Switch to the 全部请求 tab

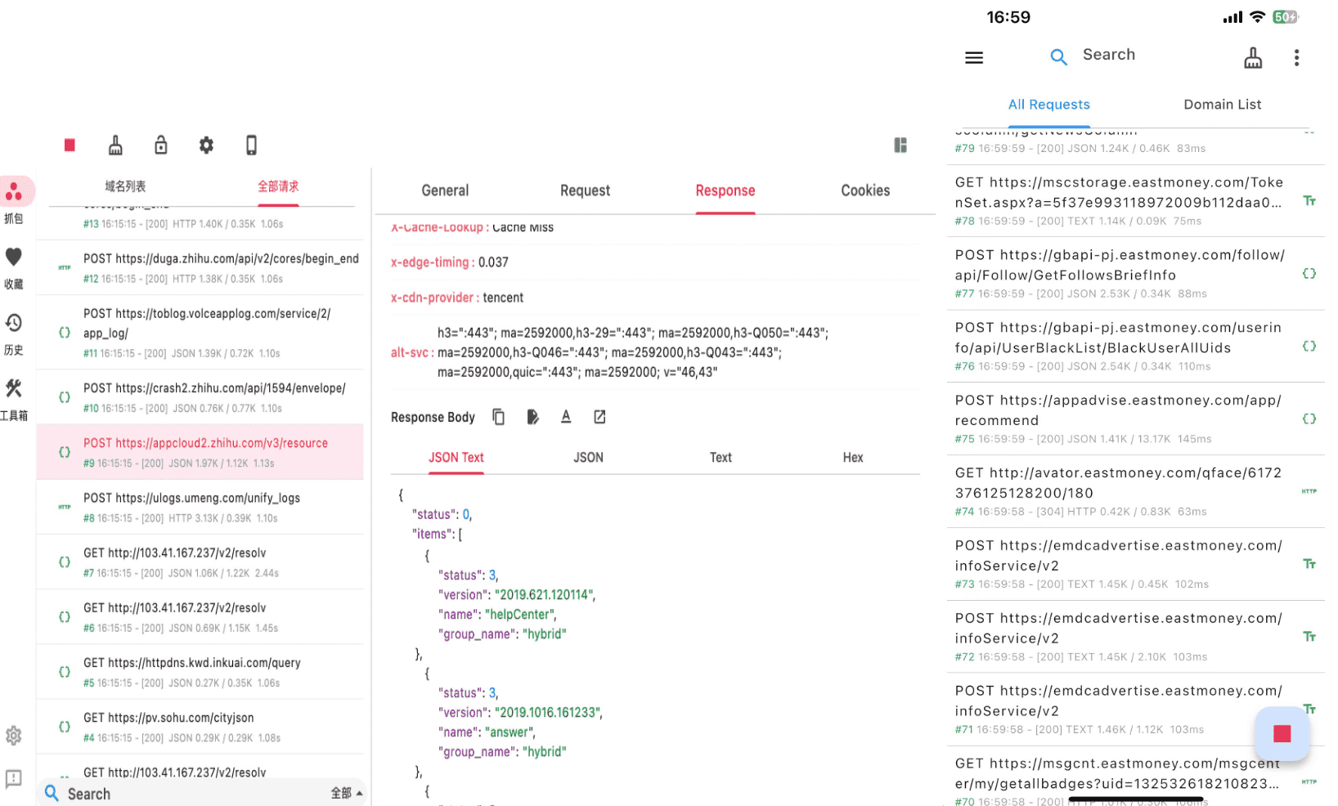click(x=278, y=186)
